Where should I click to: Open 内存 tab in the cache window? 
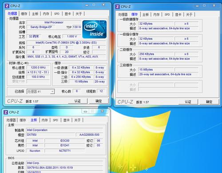point(156,15)
